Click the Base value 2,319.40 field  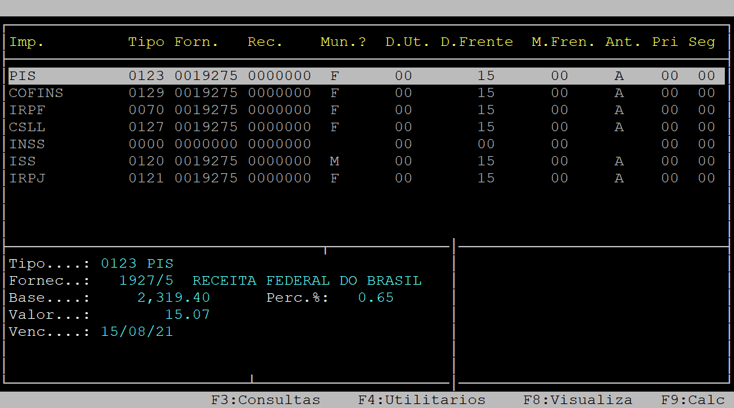pyautogui.click(x=173, y=298)
